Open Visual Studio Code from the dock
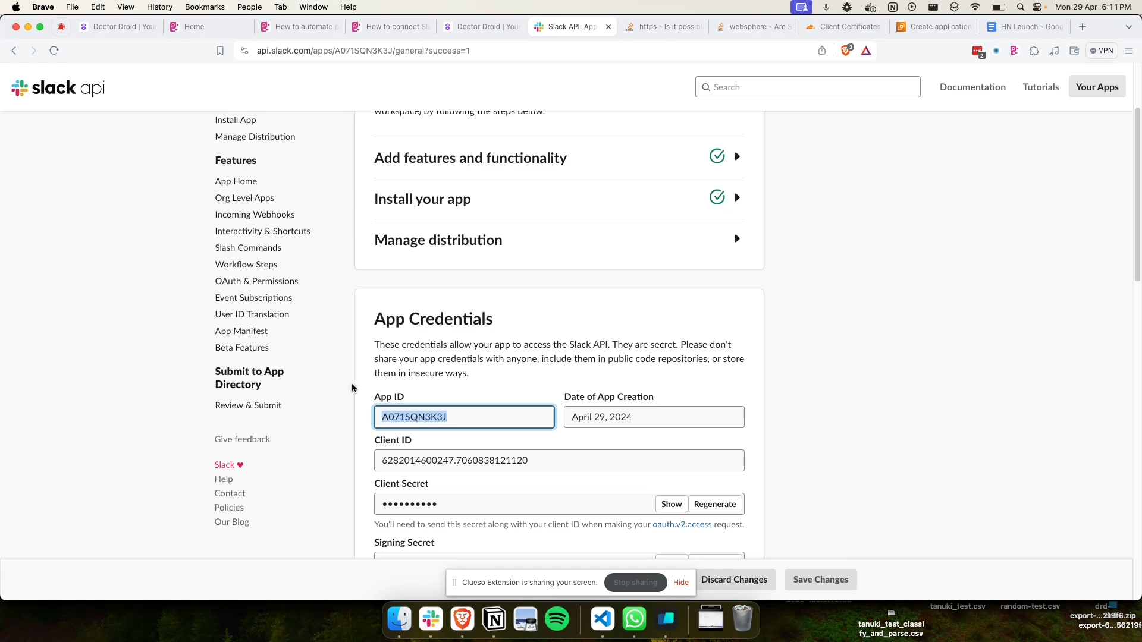 tap(603, 619)
